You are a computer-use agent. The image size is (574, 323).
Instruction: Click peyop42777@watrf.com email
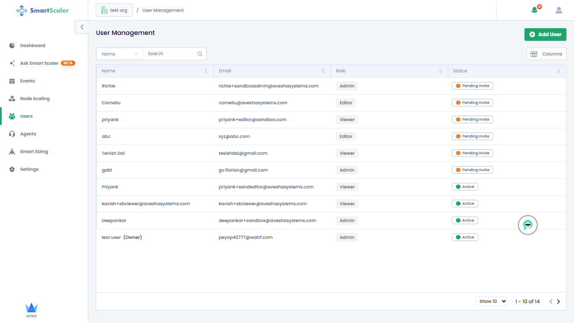click(x=245, y=237)
